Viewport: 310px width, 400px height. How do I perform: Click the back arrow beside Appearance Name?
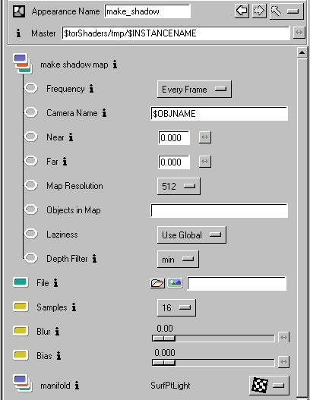click(242, 11)
